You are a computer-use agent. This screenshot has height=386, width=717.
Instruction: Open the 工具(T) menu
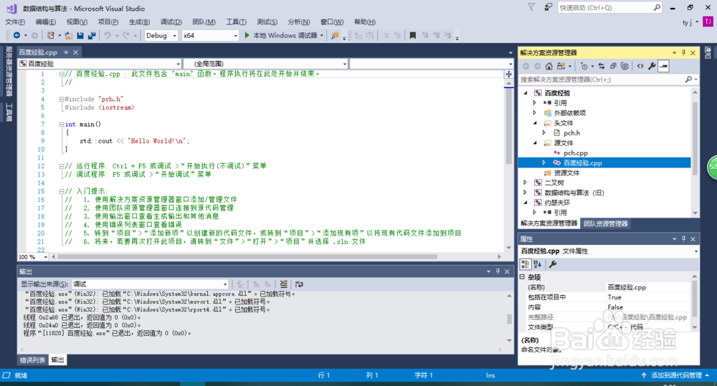pos(236,22)
